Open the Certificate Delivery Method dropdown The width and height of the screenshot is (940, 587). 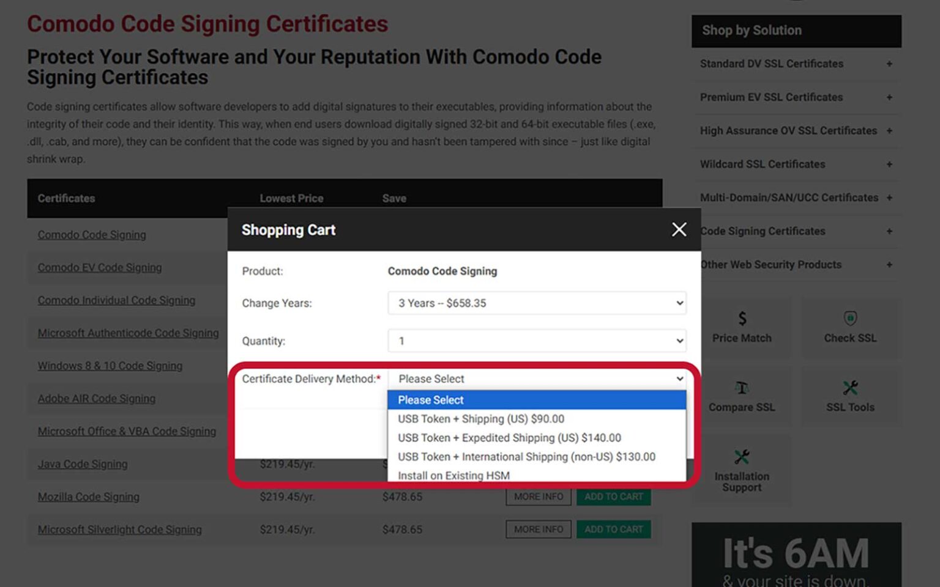coord(537,378)
